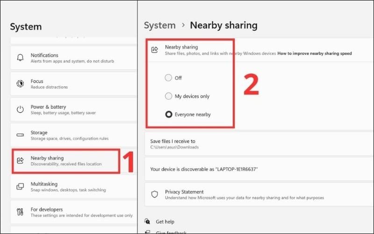
Task: Click the Storage drive icon
Action: (x=20, y=135)
